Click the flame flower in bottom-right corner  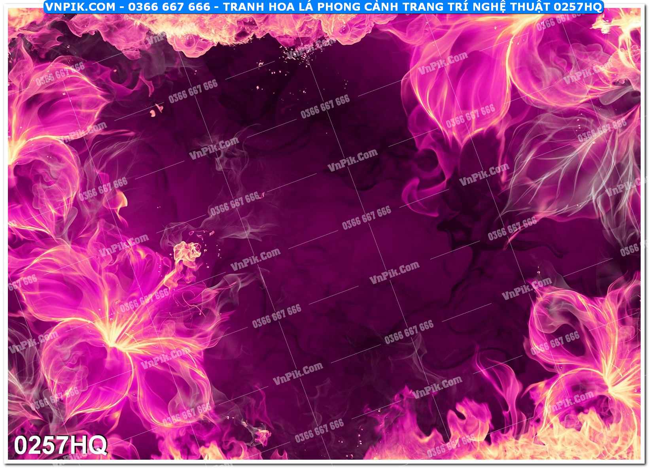point(593,356)
